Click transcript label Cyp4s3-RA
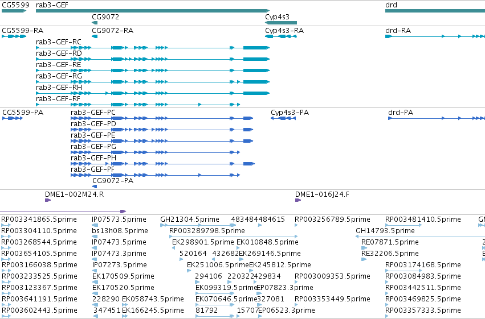Viewport: 485px width, 319px height. click(284, 31)
